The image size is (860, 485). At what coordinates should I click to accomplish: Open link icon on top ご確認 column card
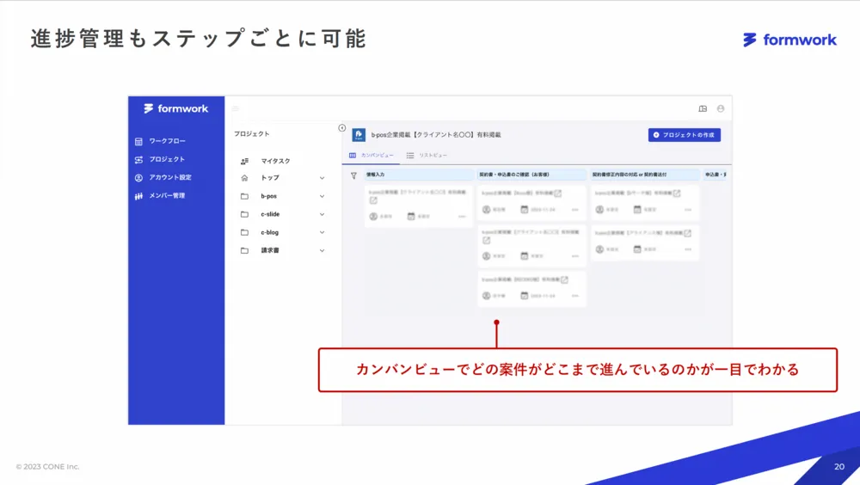point(558,193)
